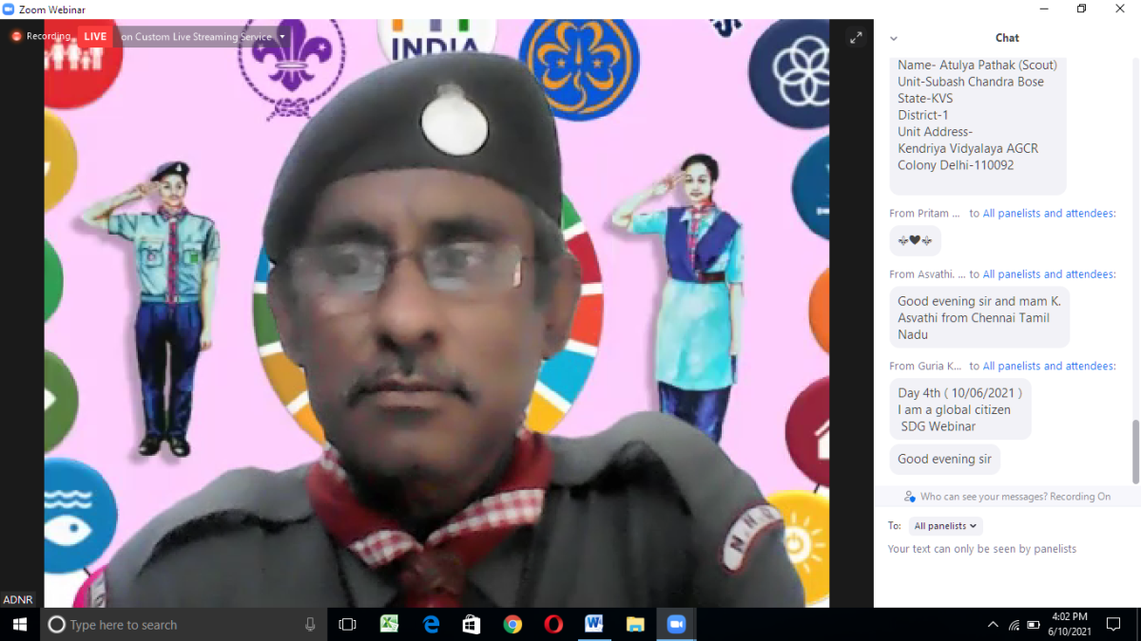1141x641 pixels.
Task: Switch to Word in the taskbar
Action: point(594,624)
